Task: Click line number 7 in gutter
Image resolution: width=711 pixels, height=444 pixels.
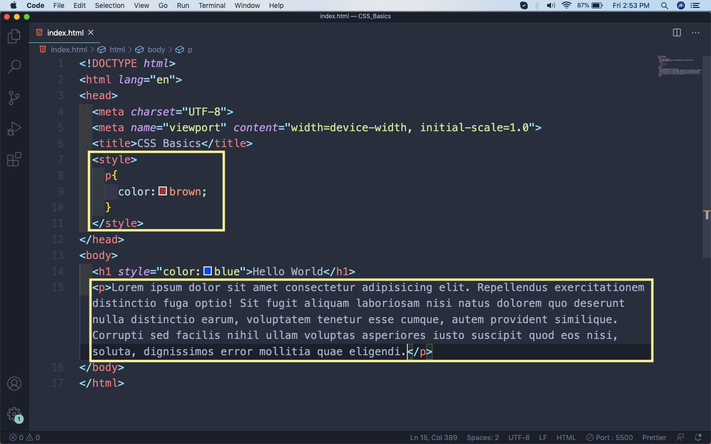Action: tap(60, 159)
